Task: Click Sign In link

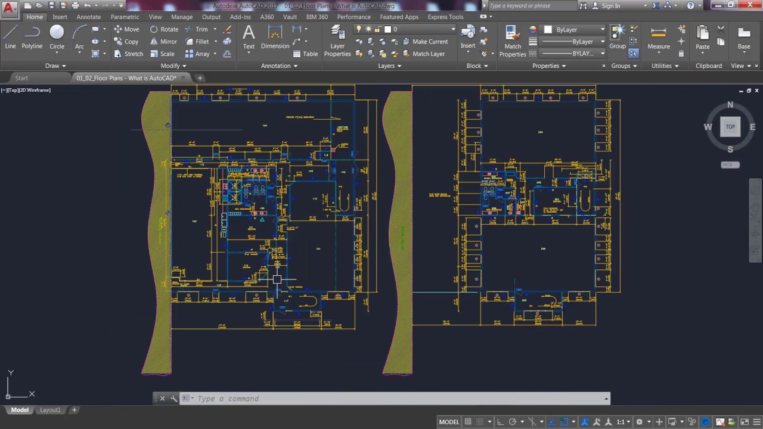Action: [x=610, y=5]
